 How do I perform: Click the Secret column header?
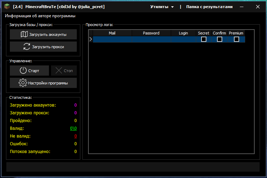coord(204,33)
